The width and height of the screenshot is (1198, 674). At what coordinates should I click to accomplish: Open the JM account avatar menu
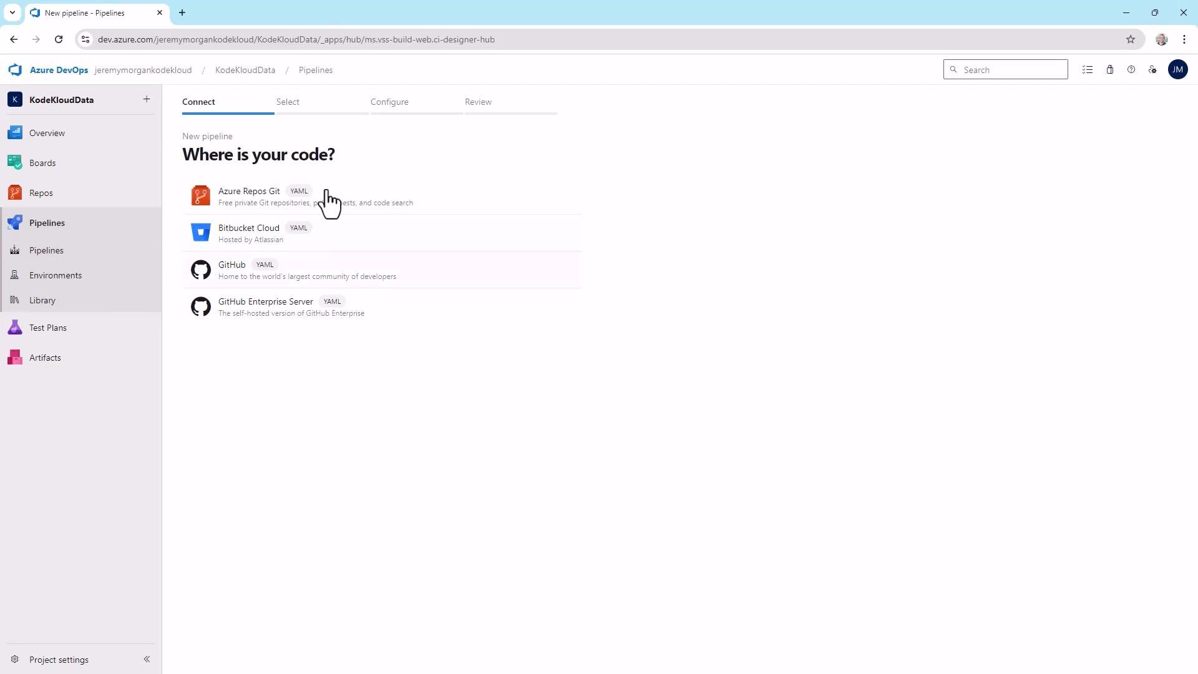[x=1177, y=70]
